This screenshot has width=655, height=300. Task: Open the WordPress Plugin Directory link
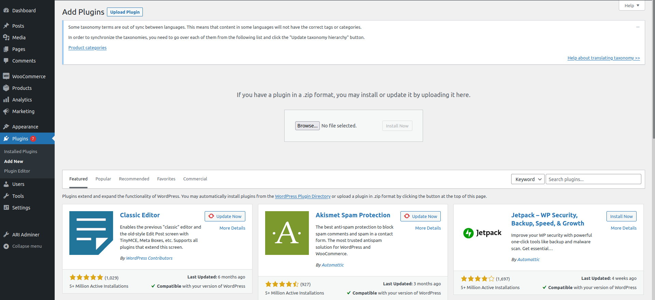(x=303, y=196)
